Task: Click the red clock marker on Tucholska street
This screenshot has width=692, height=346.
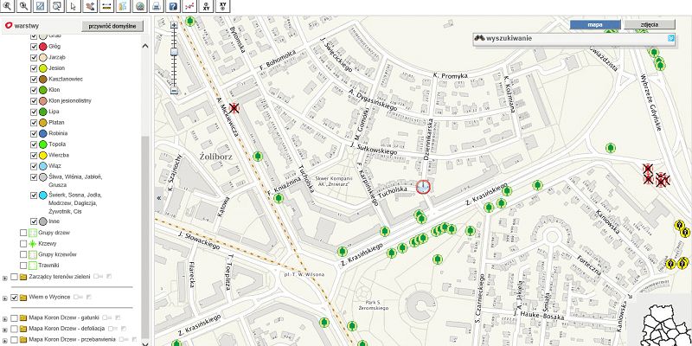Action: [423, 187]
